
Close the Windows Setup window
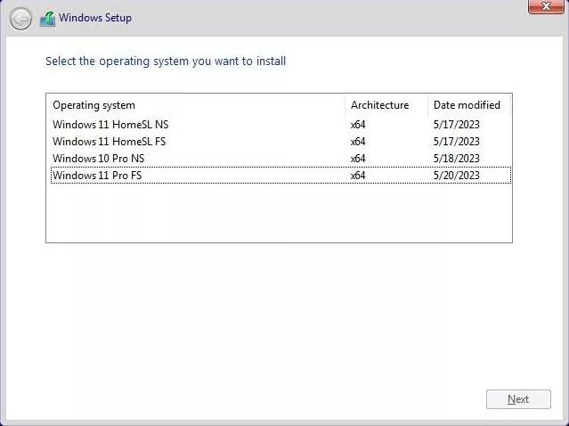coord(546,6)
